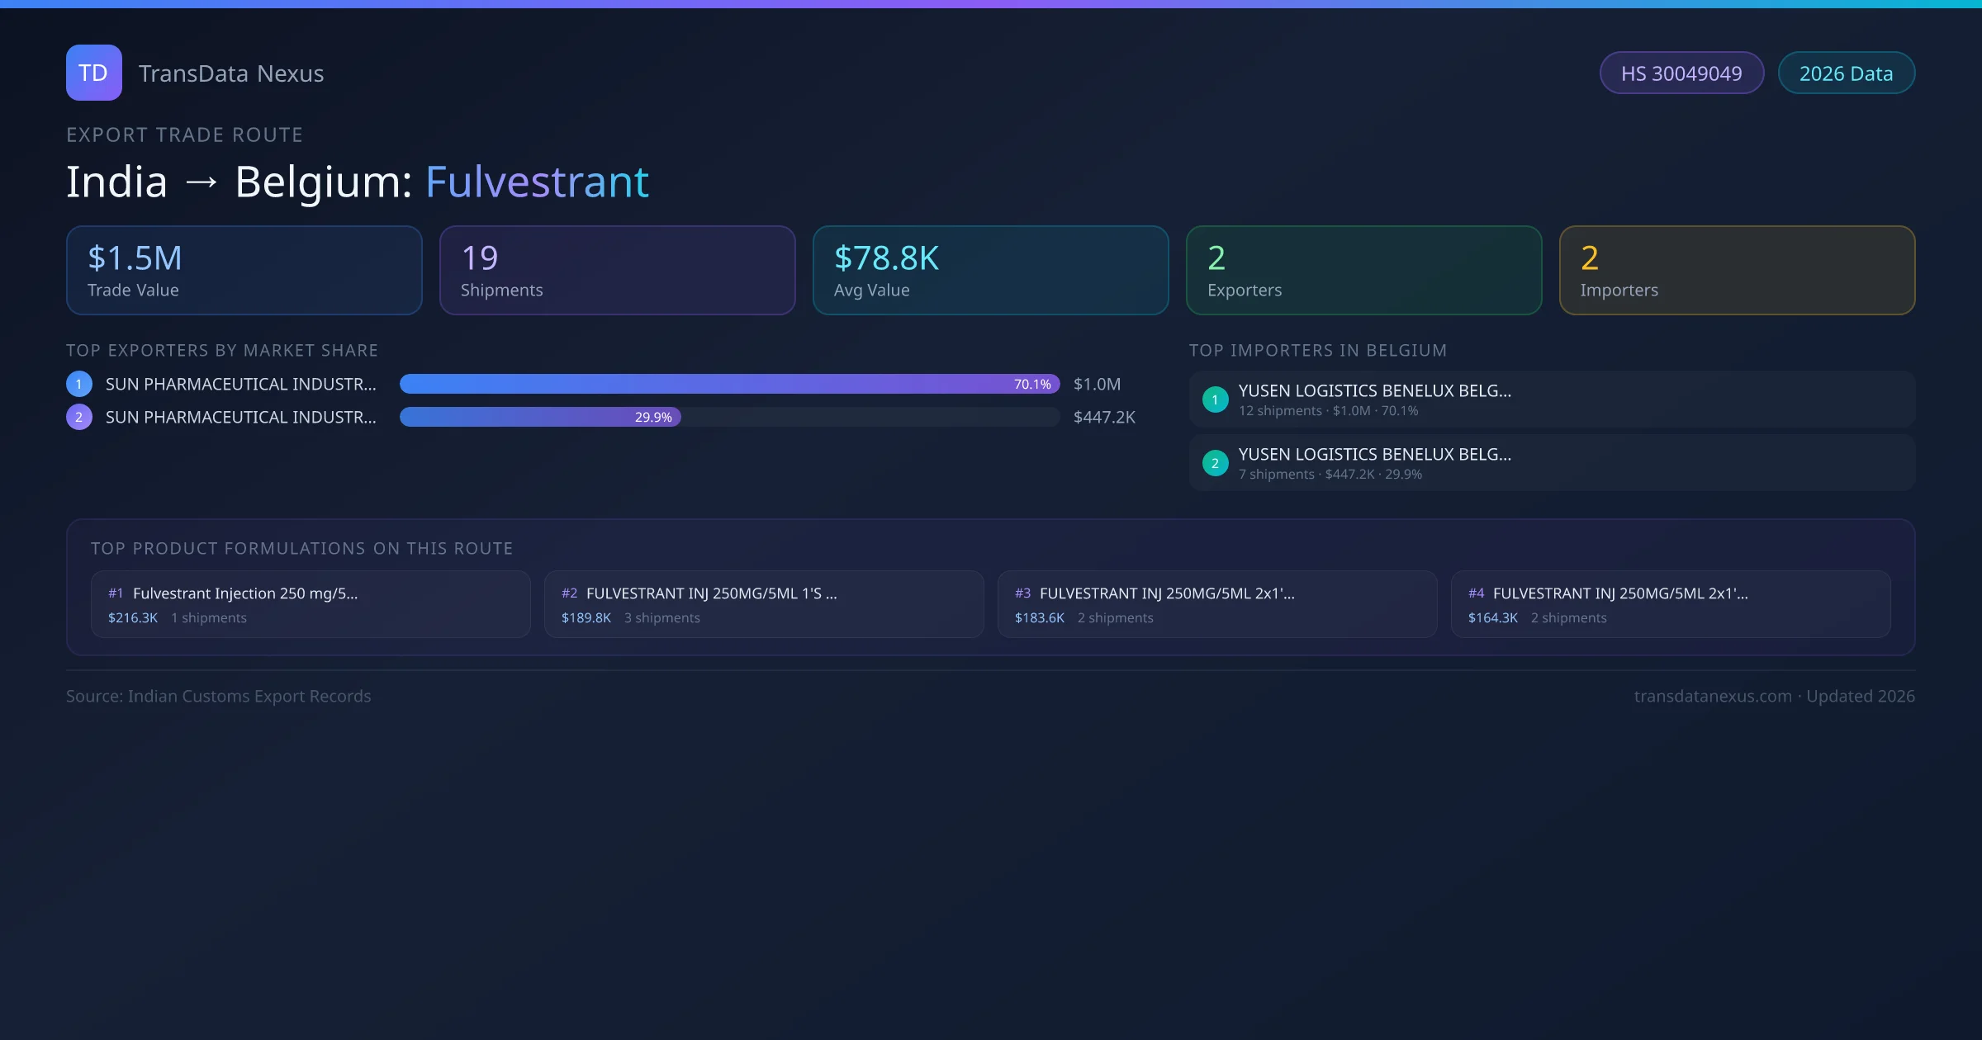Open first Yusen Logistics importer row

coord(1552,399)
